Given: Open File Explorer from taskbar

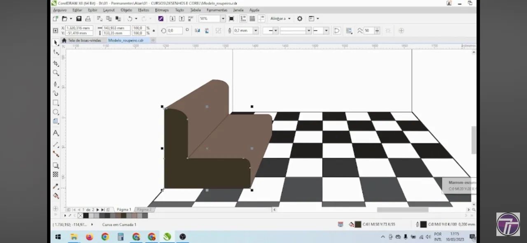Looking at the screenshot, I should (x=74, y=237).
